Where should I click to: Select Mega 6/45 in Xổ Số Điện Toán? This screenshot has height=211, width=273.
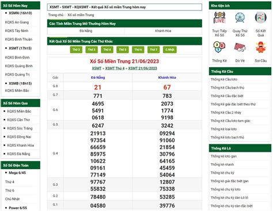(x=17, y=173)
